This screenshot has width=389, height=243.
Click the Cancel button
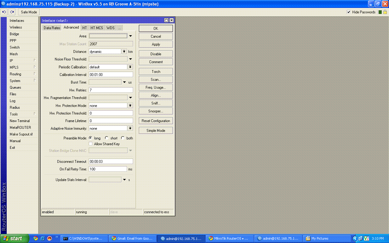[x=156, y=36]
